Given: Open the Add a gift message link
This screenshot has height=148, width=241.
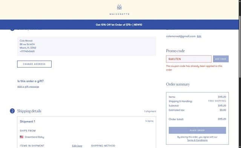Looking at the screenshot, I should tap(28, 86).
